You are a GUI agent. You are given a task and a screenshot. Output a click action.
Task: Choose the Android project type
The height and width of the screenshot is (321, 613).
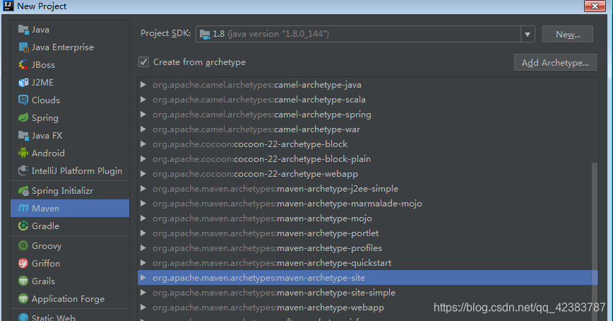(x=70, y=153)
